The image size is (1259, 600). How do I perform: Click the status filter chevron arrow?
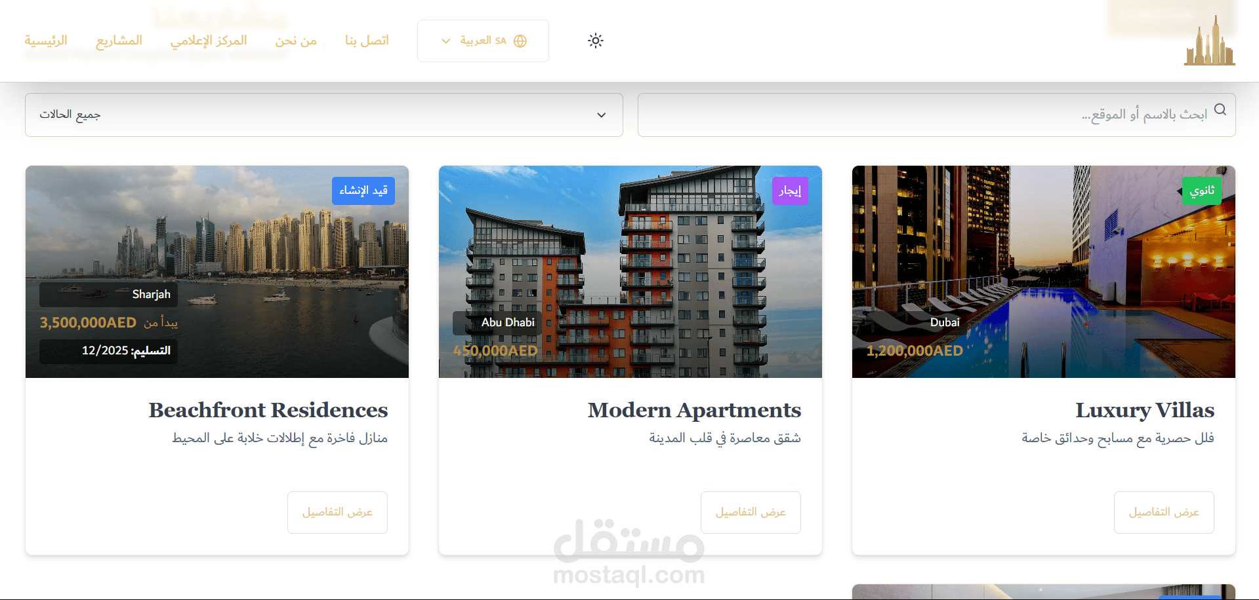pyautogui.click(x=601, y=115)
